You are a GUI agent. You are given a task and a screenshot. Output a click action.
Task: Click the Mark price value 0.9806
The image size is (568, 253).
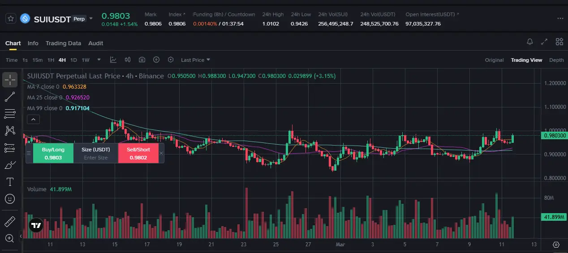coord(153,24)
